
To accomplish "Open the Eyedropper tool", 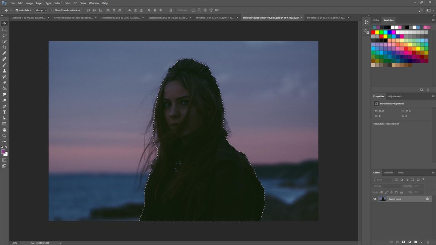I will point(4,53).
